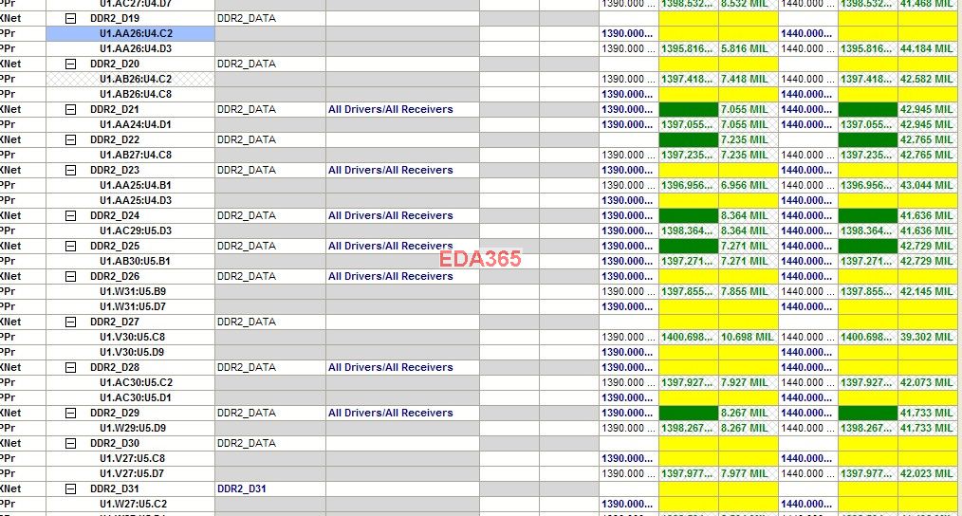Collapse the DDR2_D21 net group
962x516 pixels.
[x=70, y=109]
